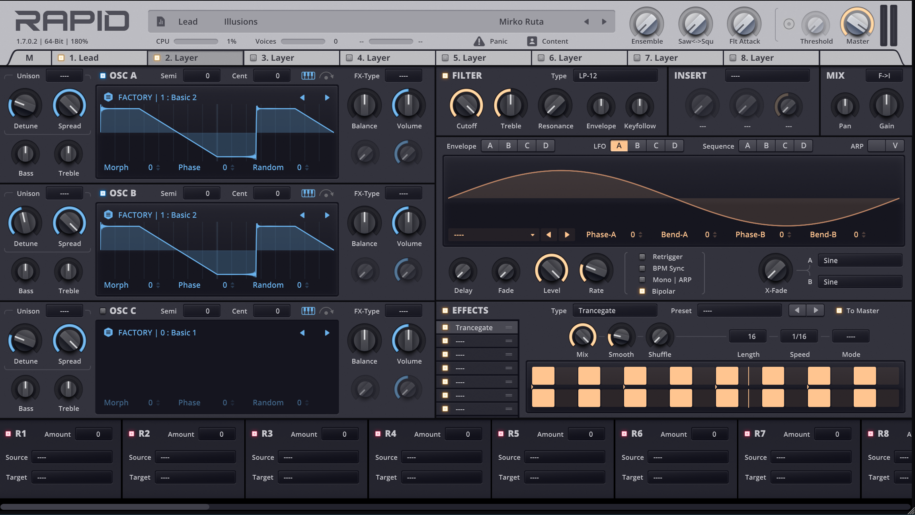Select Trancegate effect slot
Viewport: 915px width, 515px height.
tap(477, 327)
